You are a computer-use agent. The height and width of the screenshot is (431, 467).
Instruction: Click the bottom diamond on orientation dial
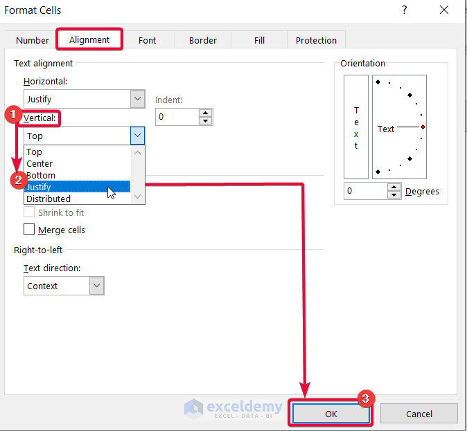pyautogui.click(x=378, y=172)
